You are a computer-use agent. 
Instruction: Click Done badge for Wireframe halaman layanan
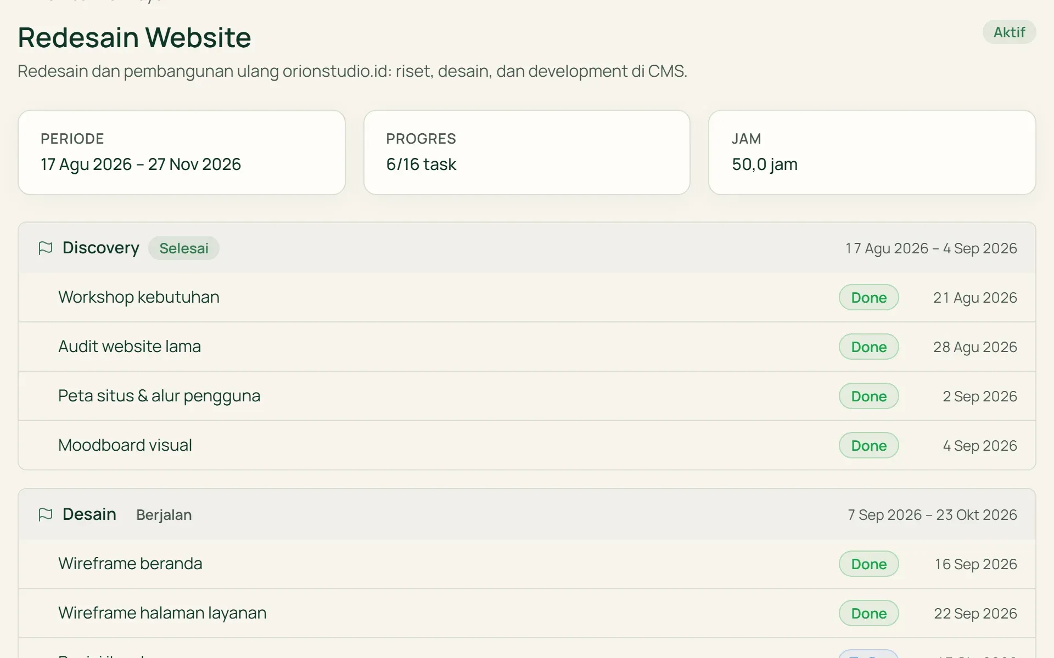click(x=868, y=613)
